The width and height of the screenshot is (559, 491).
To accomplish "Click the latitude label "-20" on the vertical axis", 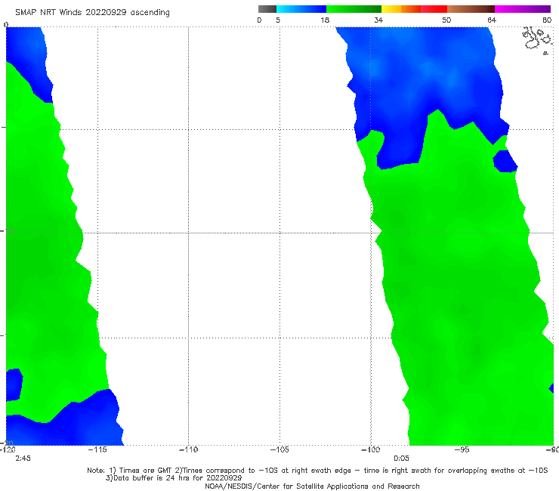I will click(x=7, y=443).
